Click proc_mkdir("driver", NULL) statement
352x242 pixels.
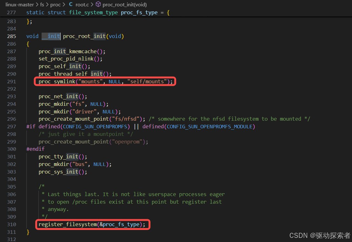80,112
